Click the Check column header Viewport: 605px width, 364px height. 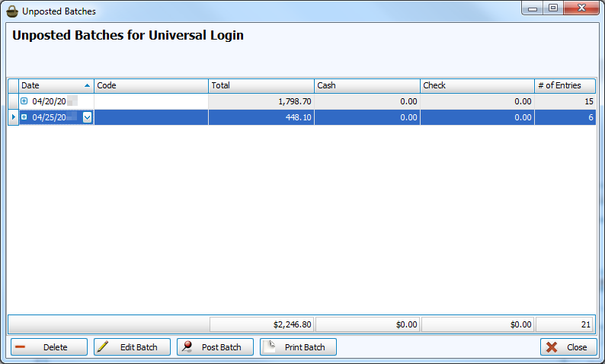point(476,86)
